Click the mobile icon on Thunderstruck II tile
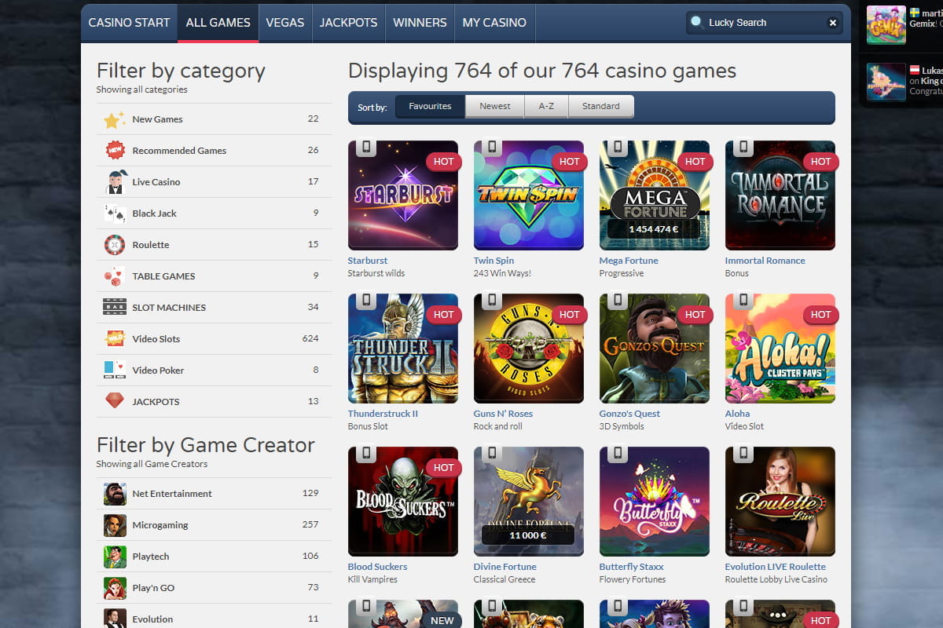This screenshot has height=628, width=943. click(x=366, y=301)
